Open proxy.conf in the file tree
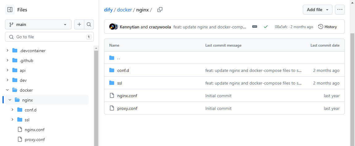The height and width of the screenshot is (146, 355). click(35, 140)
